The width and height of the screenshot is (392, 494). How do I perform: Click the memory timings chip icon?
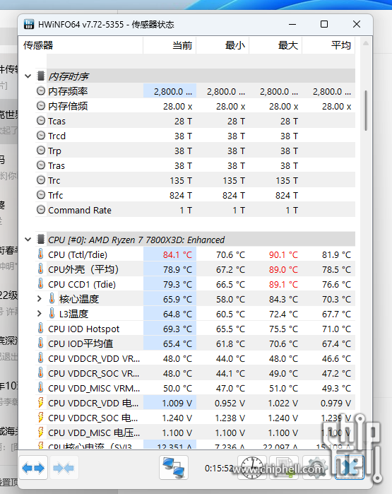pyautogui.click(x=41, y=76)
